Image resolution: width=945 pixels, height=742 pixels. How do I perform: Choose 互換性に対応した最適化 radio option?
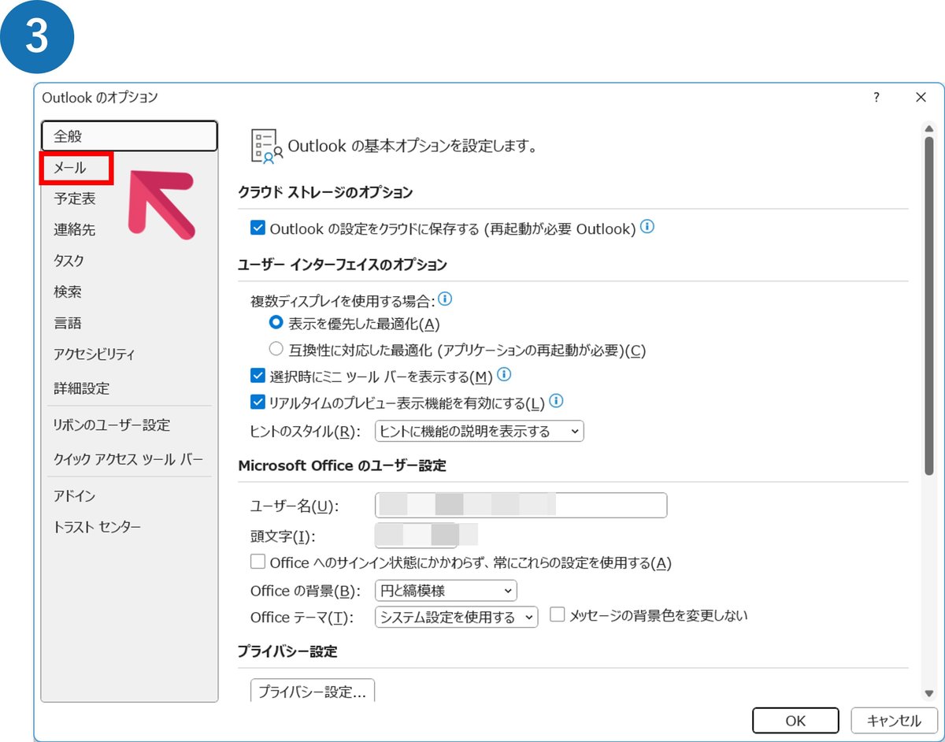(276, 350)
